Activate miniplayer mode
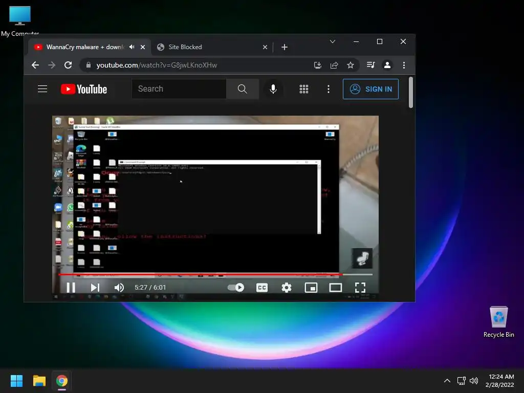Viewport: 524px width, 393px height. click(x=311, y=288)
